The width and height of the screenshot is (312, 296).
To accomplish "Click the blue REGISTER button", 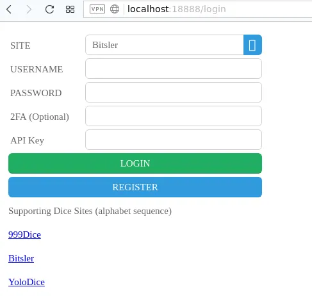I will coord(135,187).
